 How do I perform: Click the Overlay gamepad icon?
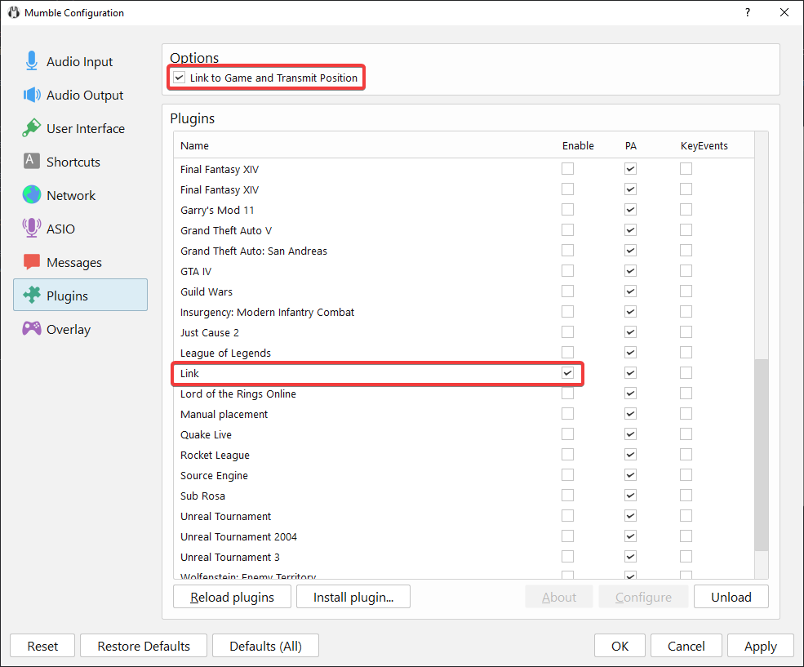31,329
